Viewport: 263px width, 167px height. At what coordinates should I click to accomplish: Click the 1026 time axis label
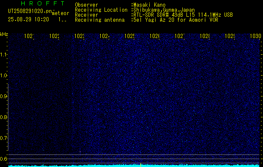pyautogui.click(x=155, y=36)
